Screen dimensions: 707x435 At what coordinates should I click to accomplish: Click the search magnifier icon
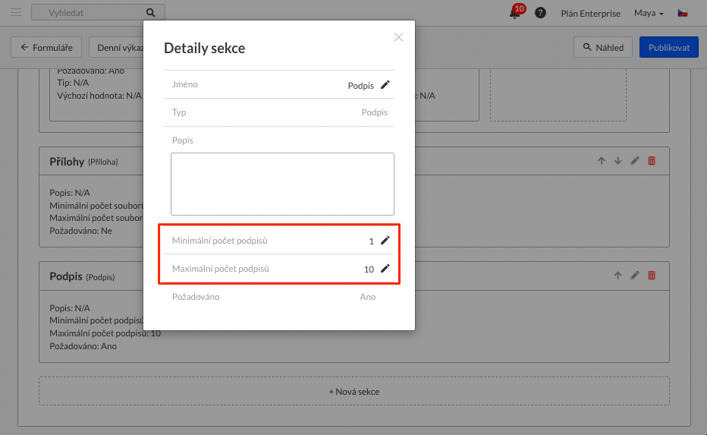coord(151,13)
